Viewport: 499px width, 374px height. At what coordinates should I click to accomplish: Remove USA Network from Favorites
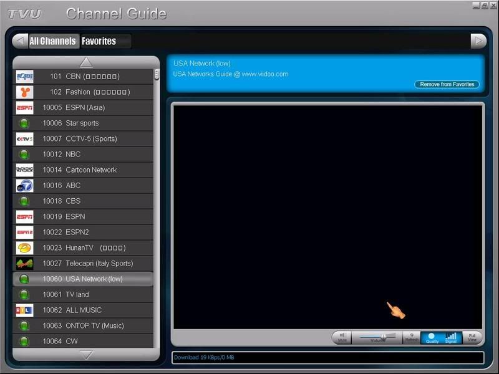[447, 84]
